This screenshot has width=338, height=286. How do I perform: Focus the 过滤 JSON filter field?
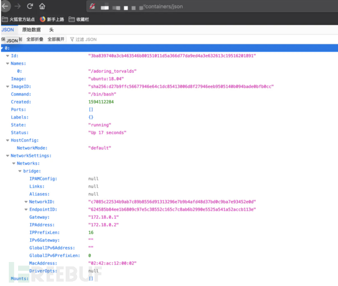86,40
